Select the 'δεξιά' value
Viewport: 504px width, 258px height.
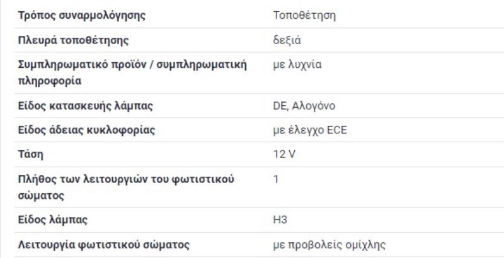(x=287, y=41)
